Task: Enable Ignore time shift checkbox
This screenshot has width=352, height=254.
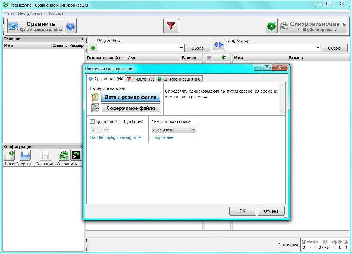Action: pos(92,122)
